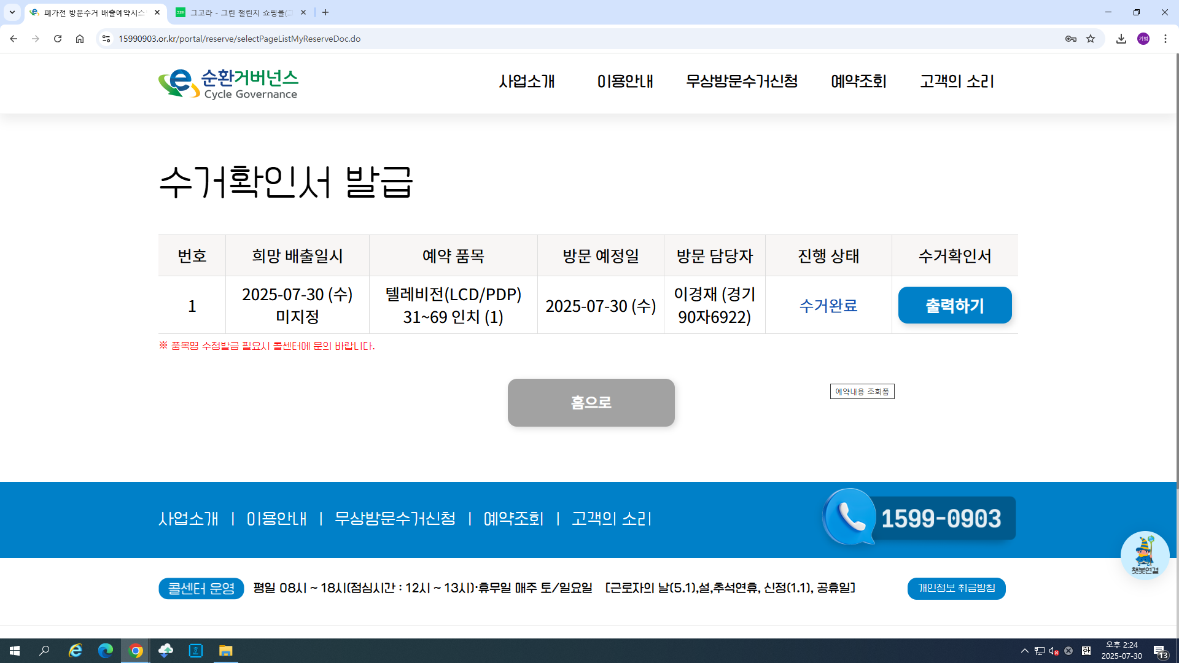Expand the tab search dropdown arrow
This screenshot has height=663, width=1179.
12,12
